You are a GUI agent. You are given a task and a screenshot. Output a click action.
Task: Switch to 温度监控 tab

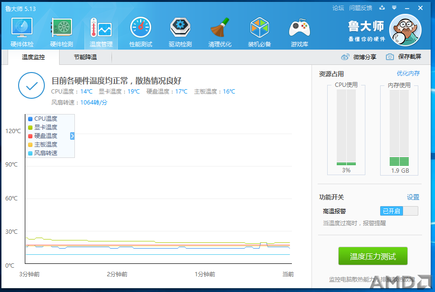(x=33, y=57)
